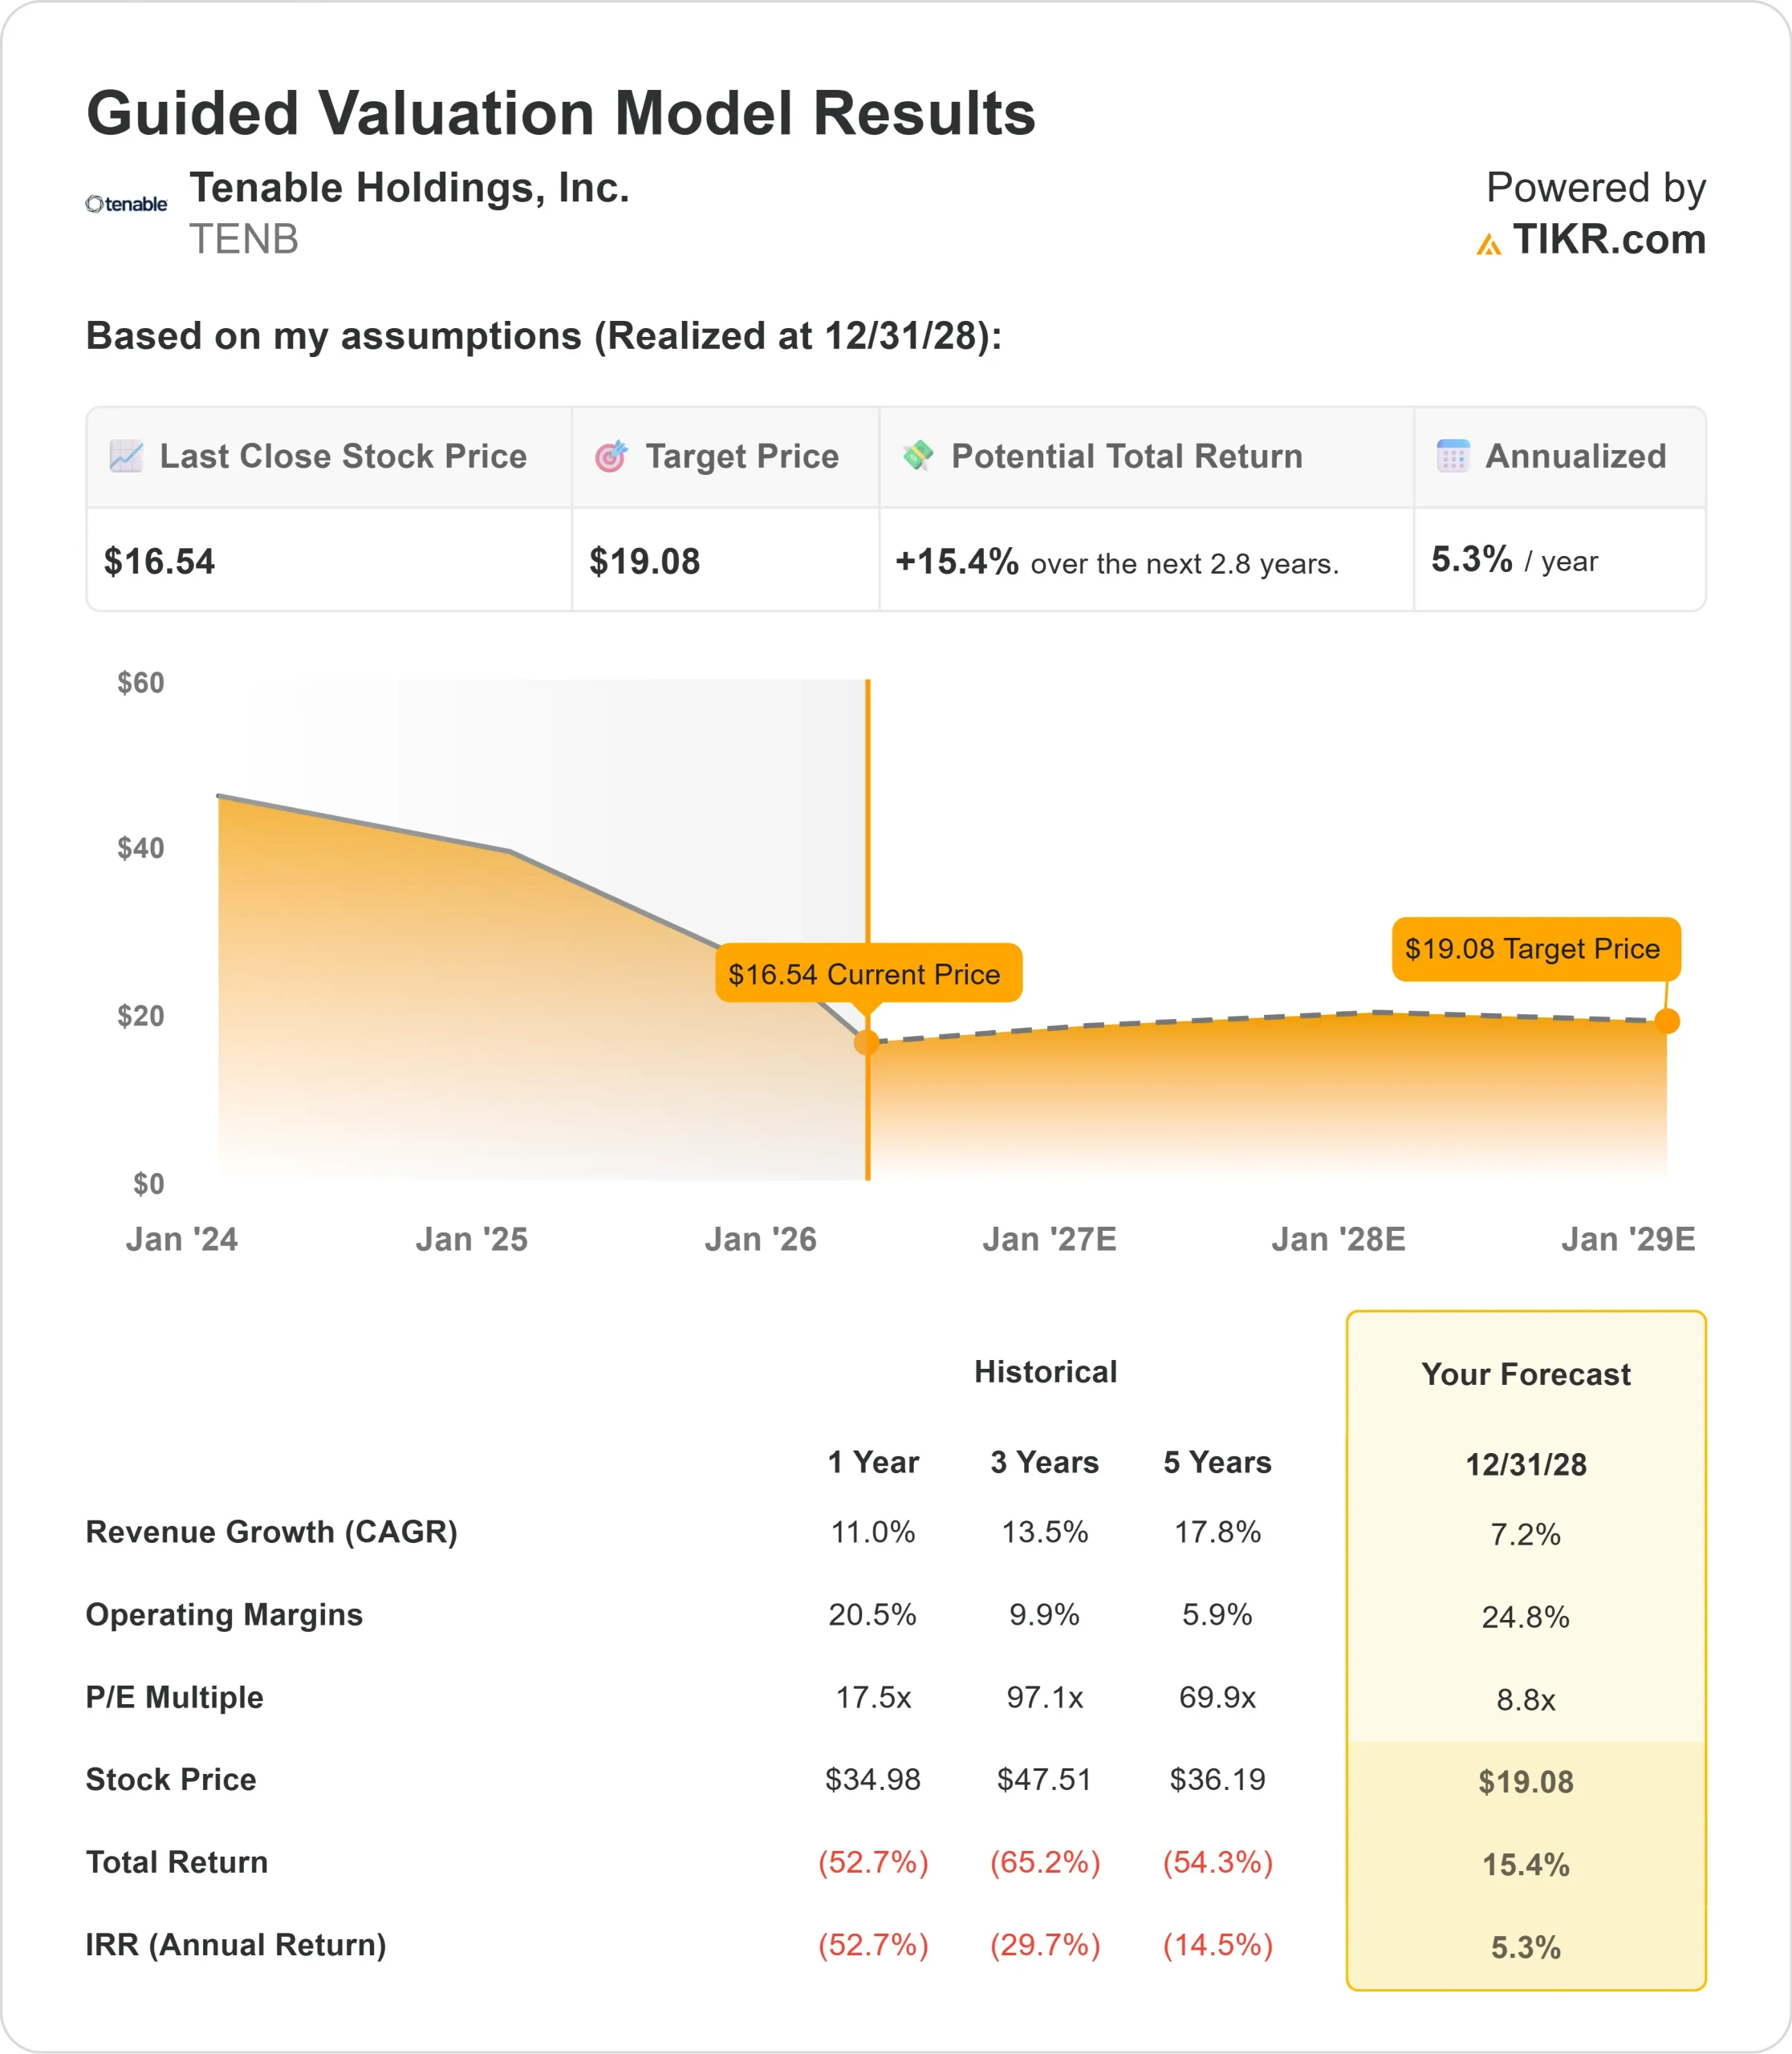This screenshot has height=2054, width=1792.
Task: Click the Revenue Growth (CAGR) row label
Action: pos(271,1531)
